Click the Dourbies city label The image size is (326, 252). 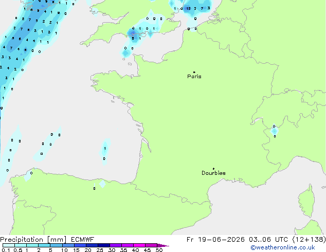click(x=213, y=173)
